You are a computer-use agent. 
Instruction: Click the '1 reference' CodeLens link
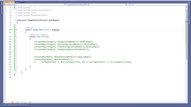(29, 28)
